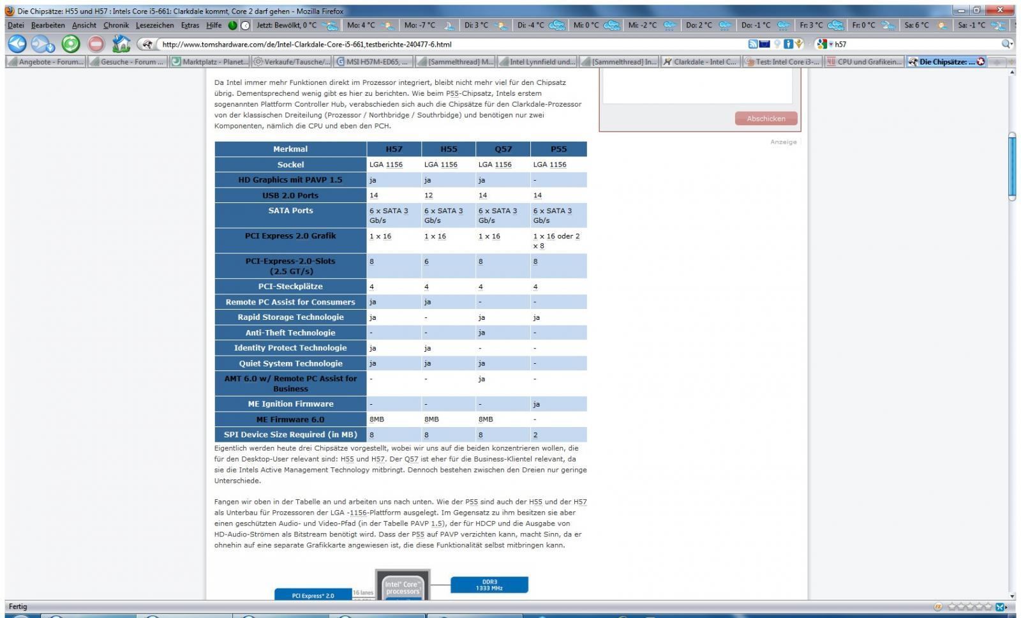
Task: Click the 'ME Ignition Firmware' row label
Action: coord(290,404)
